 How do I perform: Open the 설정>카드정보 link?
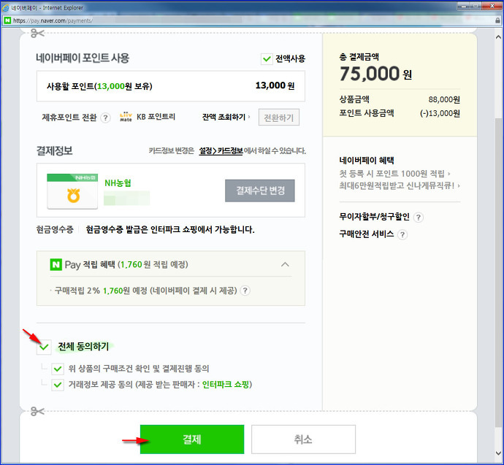pos(221,150)
